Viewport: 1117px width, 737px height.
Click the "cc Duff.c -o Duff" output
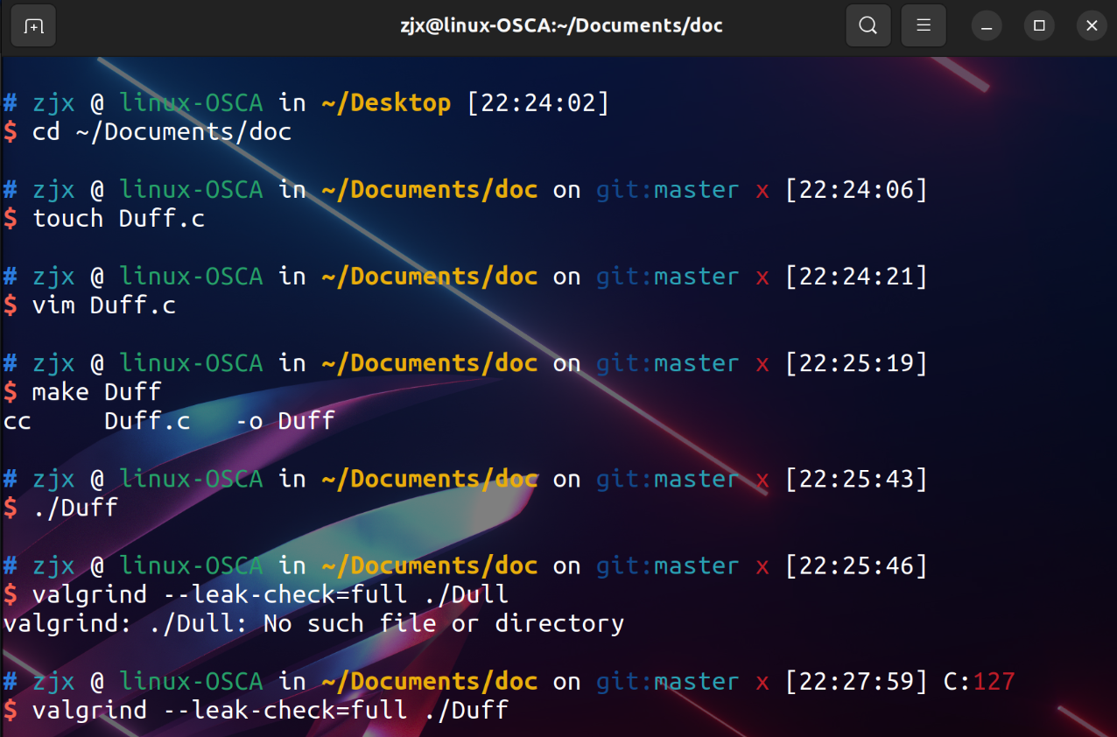coord(169,421)
